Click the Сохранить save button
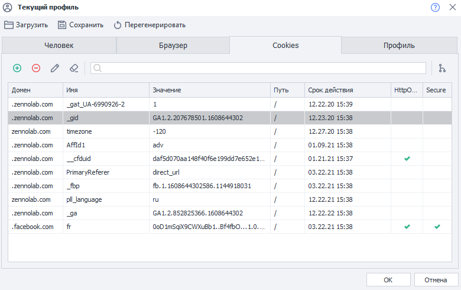The height and width of the screenshot is (290, 461). (x=80, y=25)
